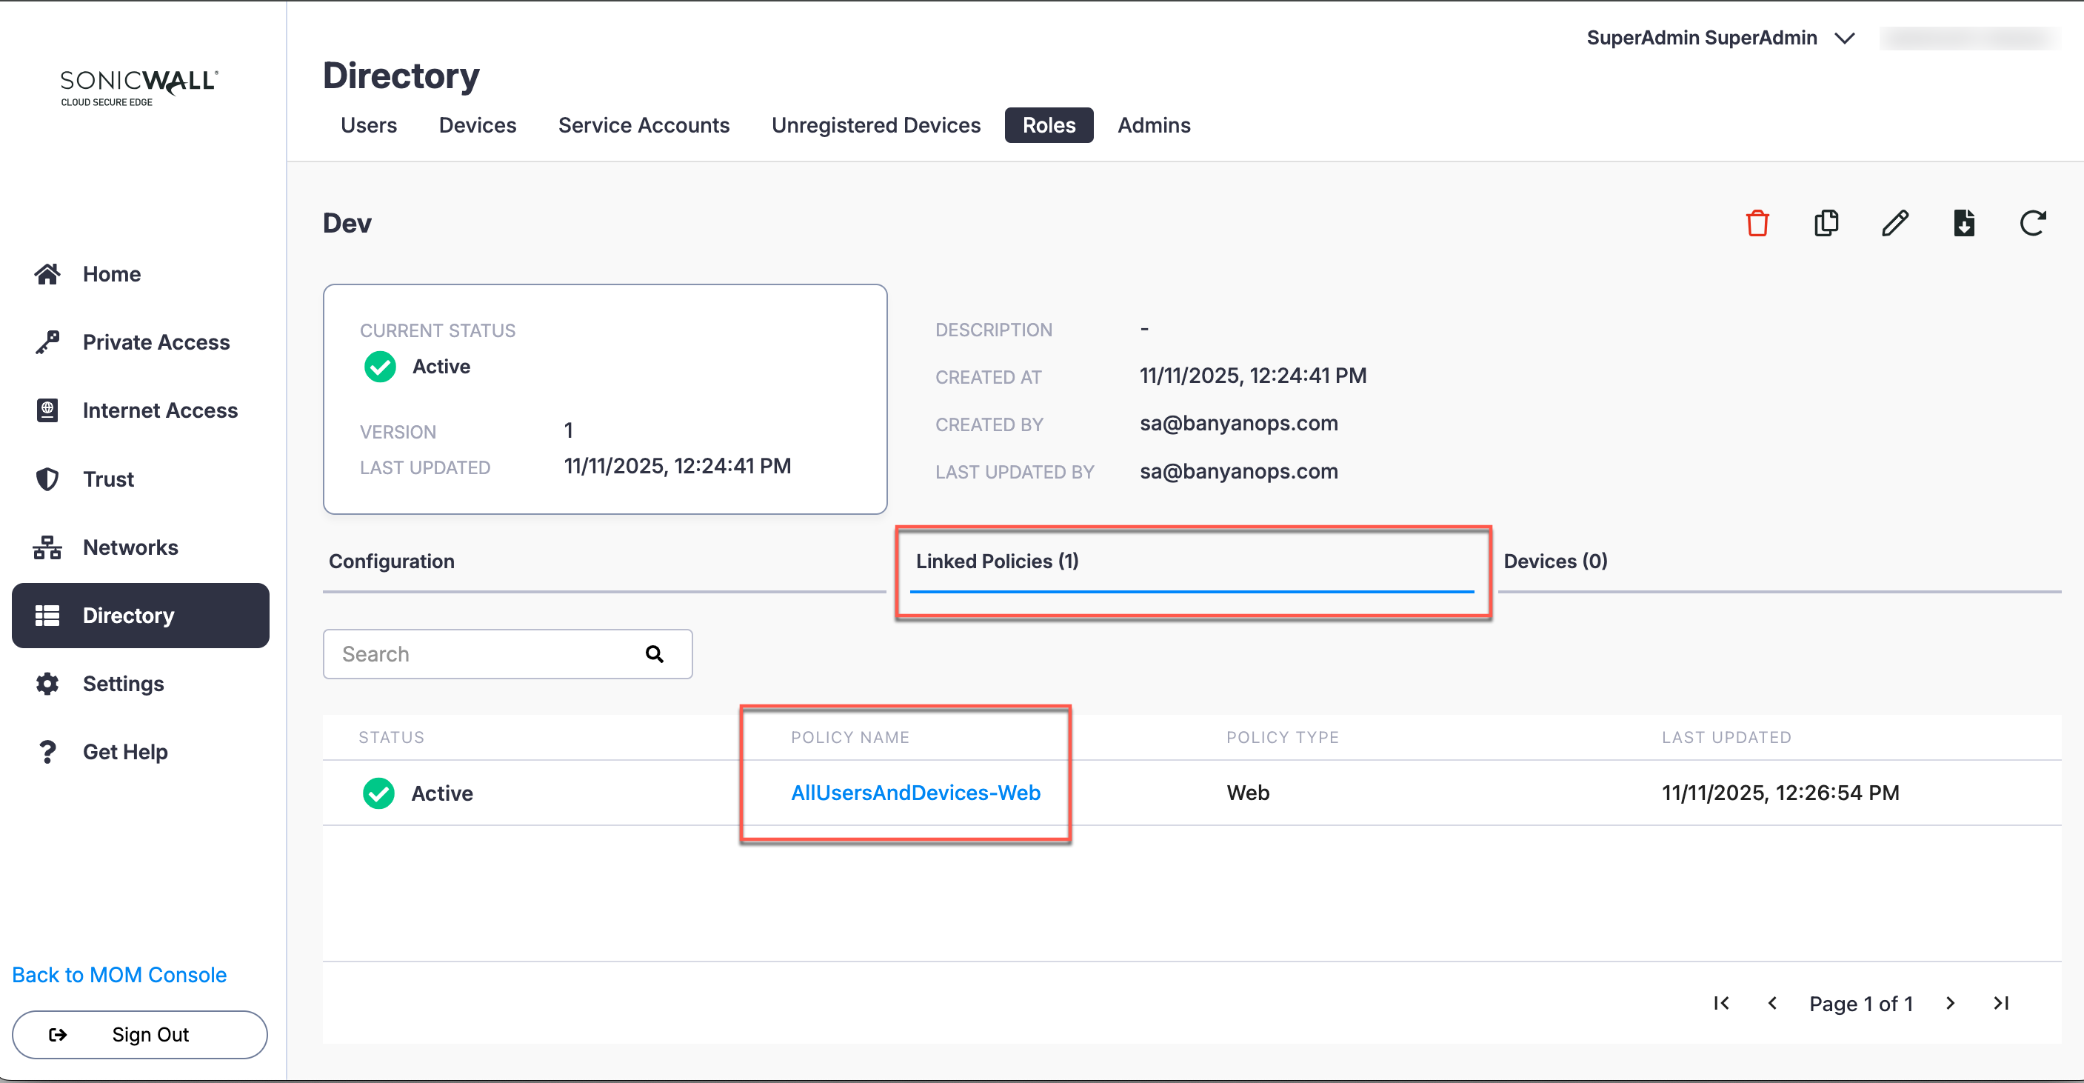Open Service Accounts tab
Screen dimensions: 2084x1083
tap(643, 125)
